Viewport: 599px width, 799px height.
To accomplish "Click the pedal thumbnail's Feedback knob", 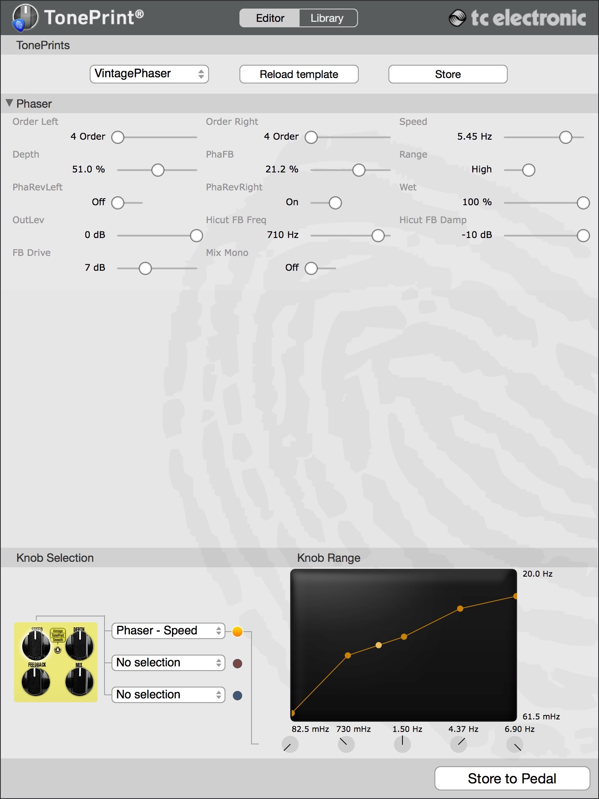I will pyautogui.click(x=36, y=681).
